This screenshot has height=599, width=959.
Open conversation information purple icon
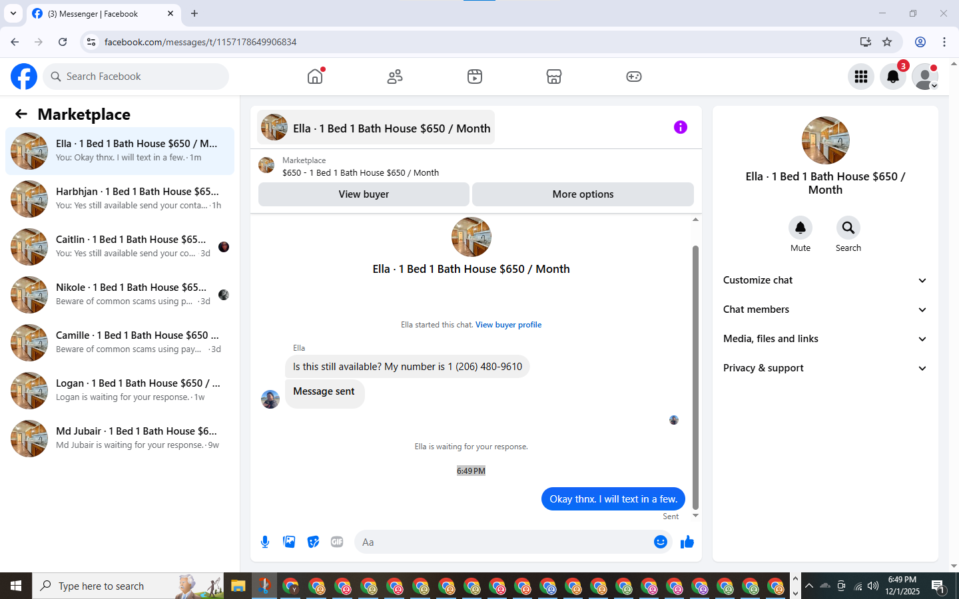680,127
